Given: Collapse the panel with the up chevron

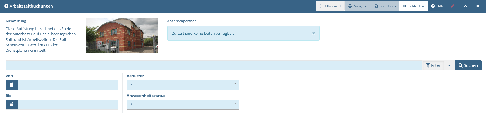Looking at the screenshot, I should [x=465, y=6].
